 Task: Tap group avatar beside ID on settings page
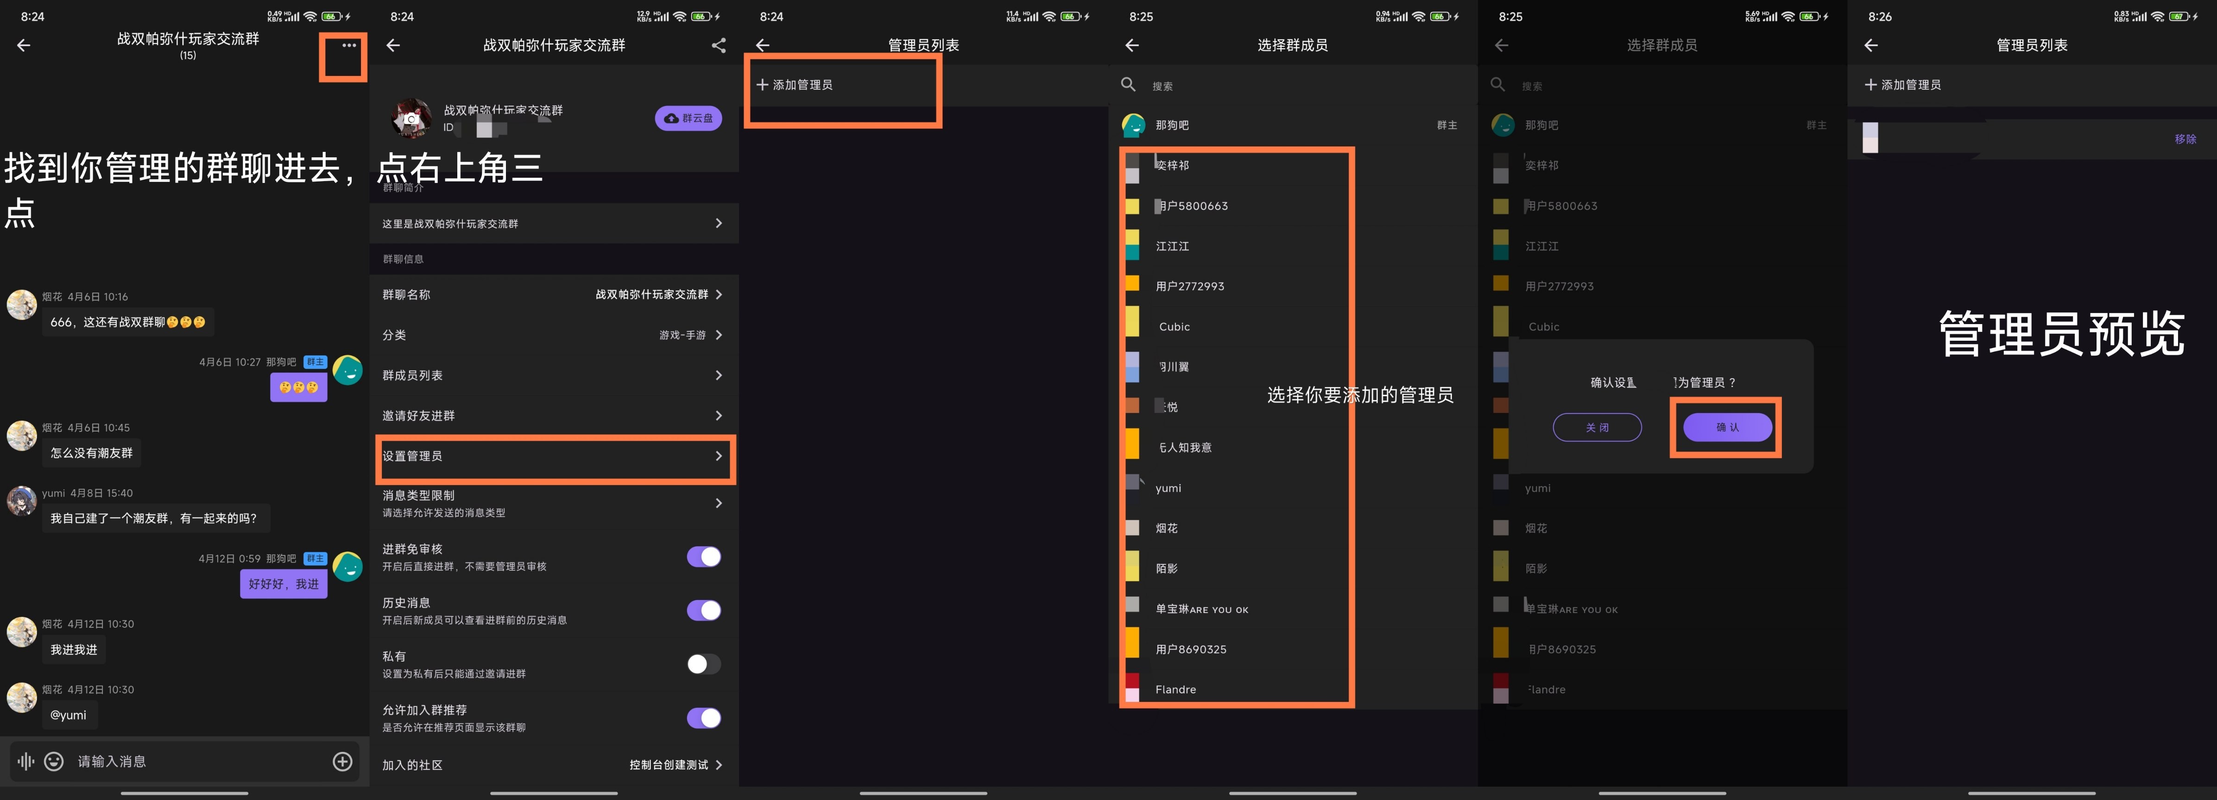pyautogui.click(x=411, y=119)
